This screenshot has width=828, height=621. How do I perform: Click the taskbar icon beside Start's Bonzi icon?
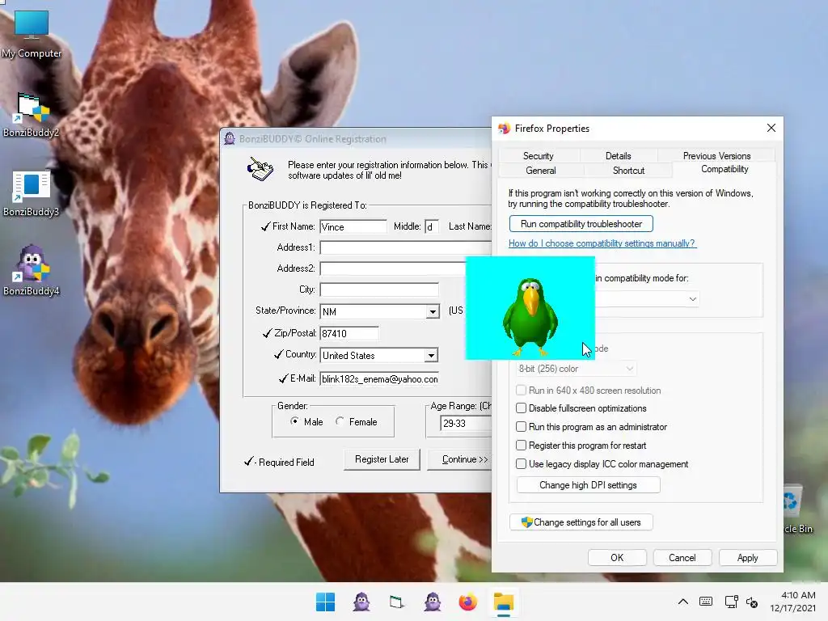pyautogui.click(x=396, y=602)
